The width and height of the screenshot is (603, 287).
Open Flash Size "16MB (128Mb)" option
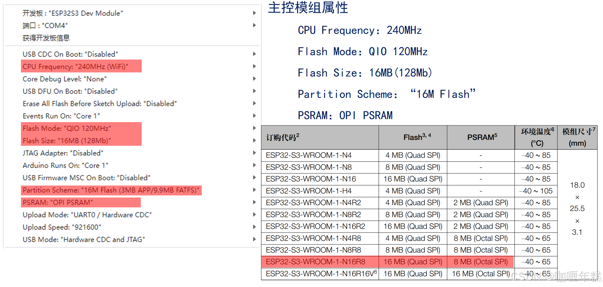point(132,140)
